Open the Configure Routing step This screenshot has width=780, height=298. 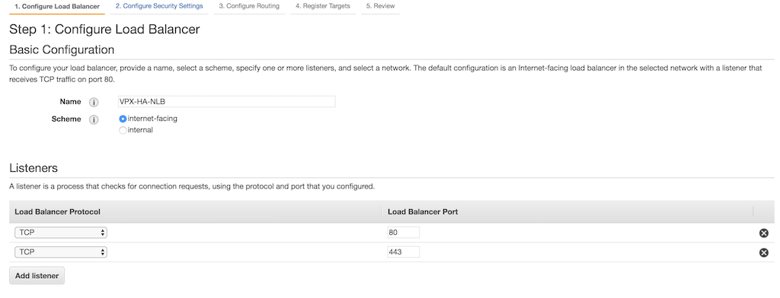click(x=249, y=6)
